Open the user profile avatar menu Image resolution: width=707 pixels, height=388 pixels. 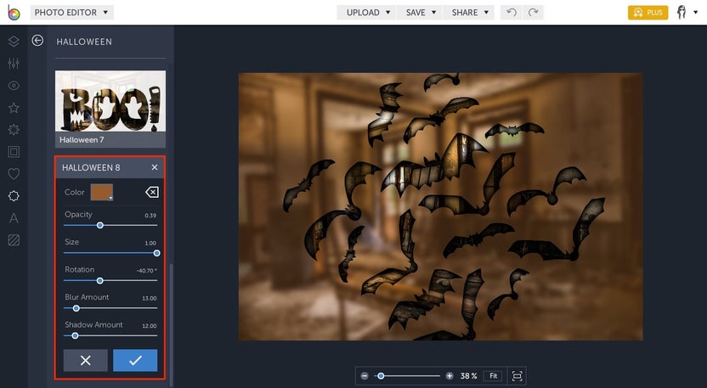click(687, 12)
